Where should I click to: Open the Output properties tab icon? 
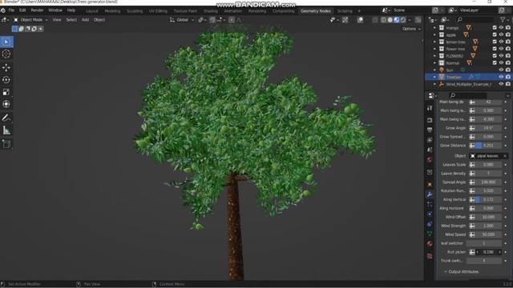coord(430,130)
